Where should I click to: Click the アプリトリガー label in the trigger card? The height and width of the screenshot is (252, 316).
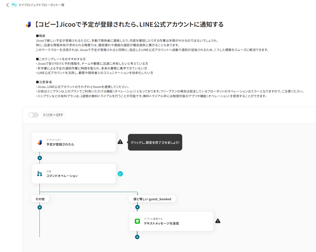coord(54,140)
